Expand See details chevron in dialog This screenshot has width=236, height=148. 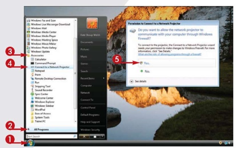click(x=131, y=82)
